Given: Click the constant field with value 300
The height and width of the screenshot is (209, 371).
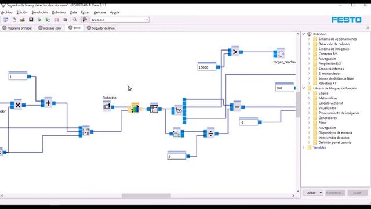Looking at the screenshot, I should click(x=285, y=88).
